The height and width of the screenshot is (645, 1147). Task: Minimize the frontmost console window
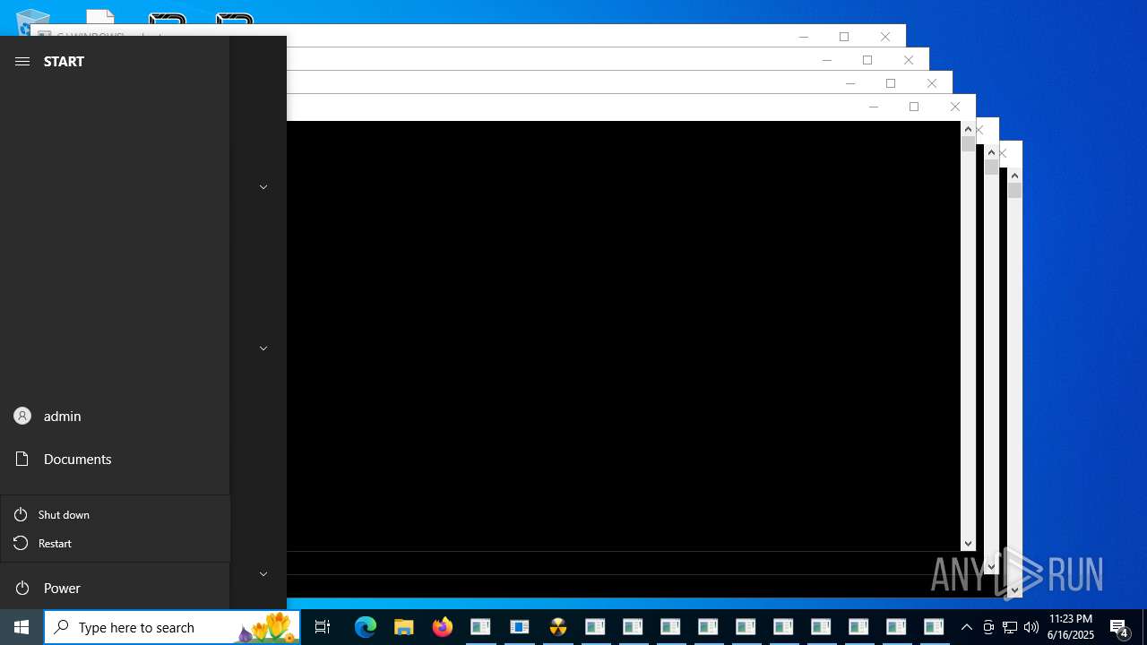click(x=874, y=107)
